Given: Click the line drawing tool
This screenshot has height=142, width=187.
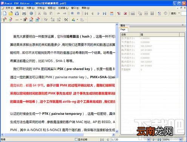Looking at the screenshot, I should coord(17,20).
